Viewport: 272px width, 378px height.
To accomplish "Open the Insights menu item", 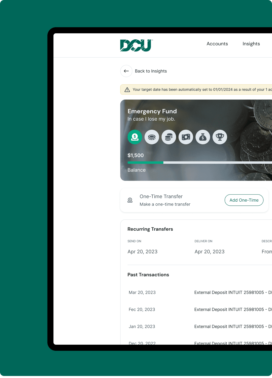I will (x=251, y=44).
